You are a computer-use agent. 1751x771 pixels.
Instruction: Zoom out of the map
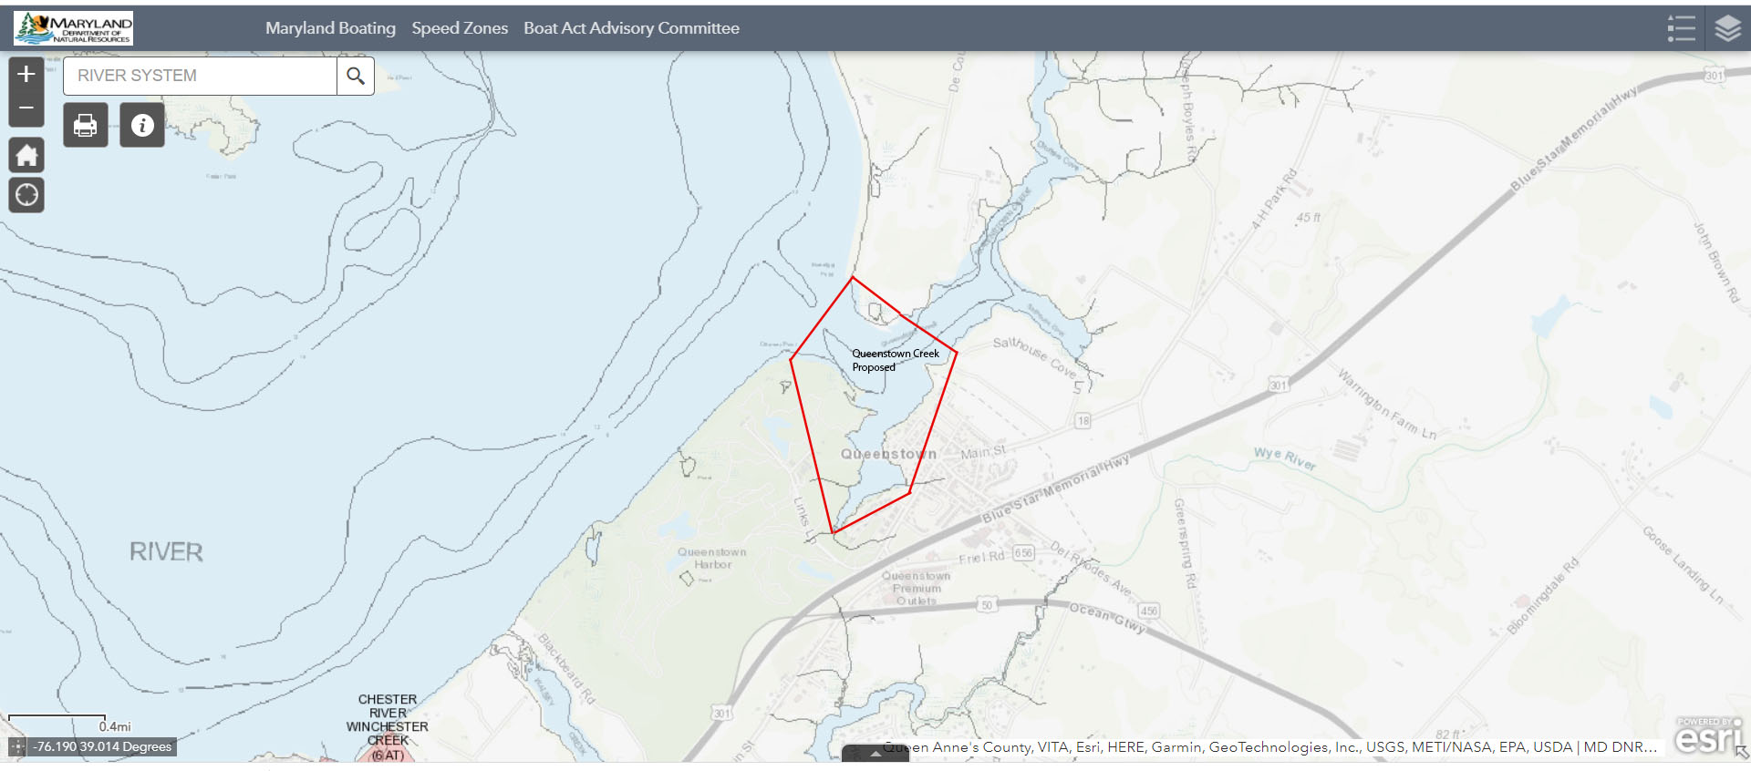pyautogui.click(x=26, y=108)
